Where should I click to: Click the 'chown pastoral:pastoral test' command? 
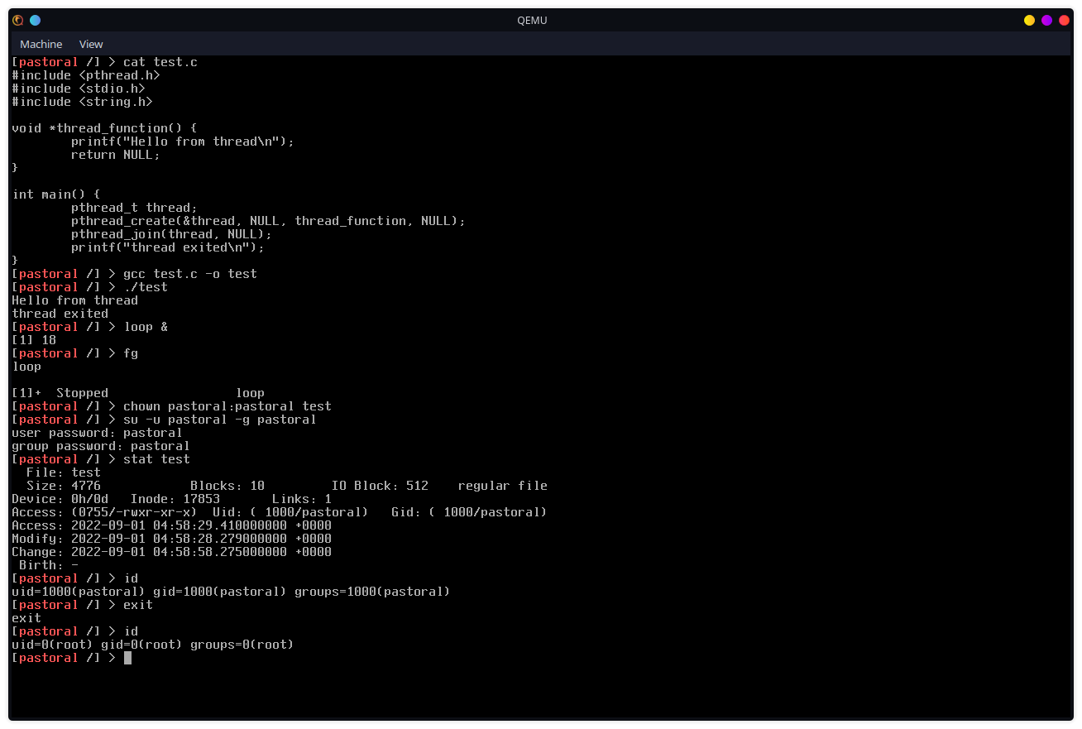click(x=227, y=406)
